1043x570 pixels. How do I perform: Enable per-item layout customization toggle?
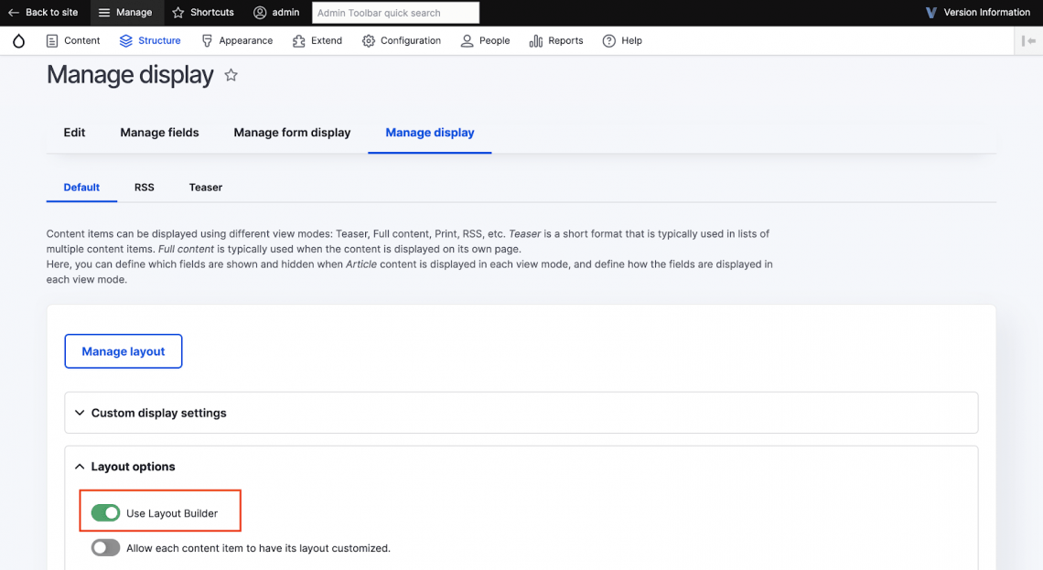tap(106, 548)
